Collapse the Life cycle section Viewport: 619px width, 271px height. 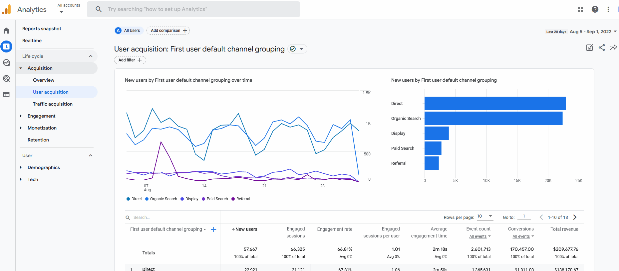click(x=91, y=56)
